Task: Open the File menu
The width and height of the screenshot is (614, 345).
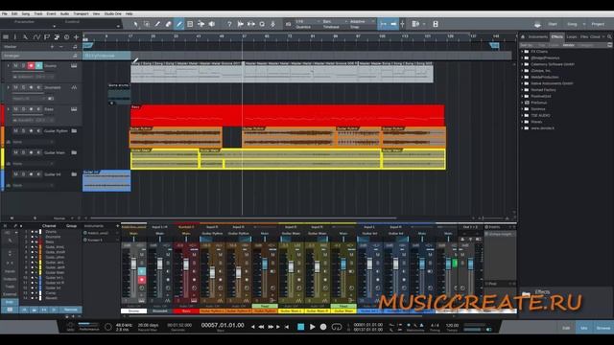Action: point(5,13)
